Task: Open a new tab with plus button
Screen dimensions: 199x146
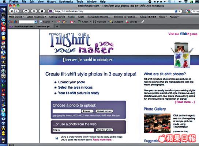Action: tap(57, 26)
